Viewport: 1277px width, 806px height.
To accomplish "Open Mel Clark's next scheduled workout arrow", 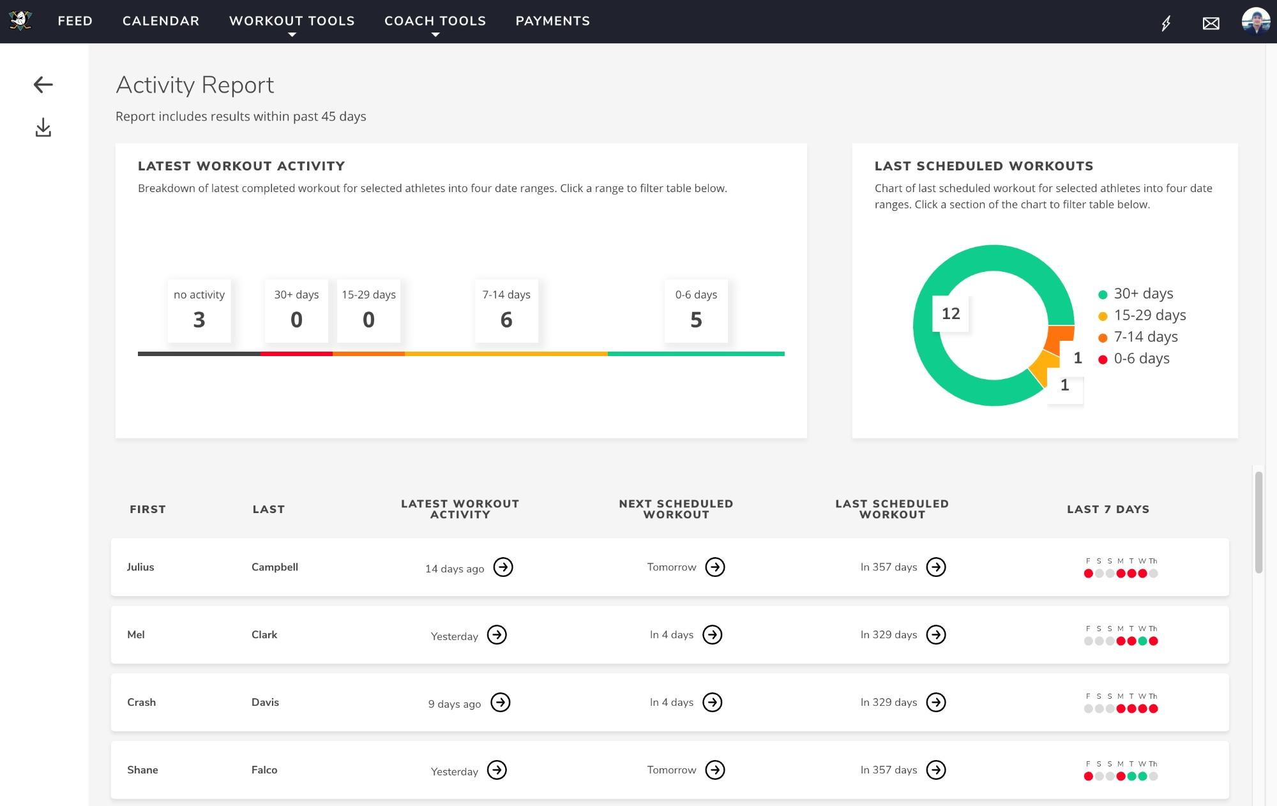I will (x=712, y=634).
